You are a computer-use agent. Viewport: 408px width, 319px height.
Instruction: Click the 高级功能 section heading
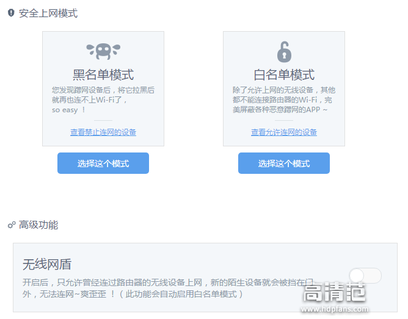click(x=38, y=225)
